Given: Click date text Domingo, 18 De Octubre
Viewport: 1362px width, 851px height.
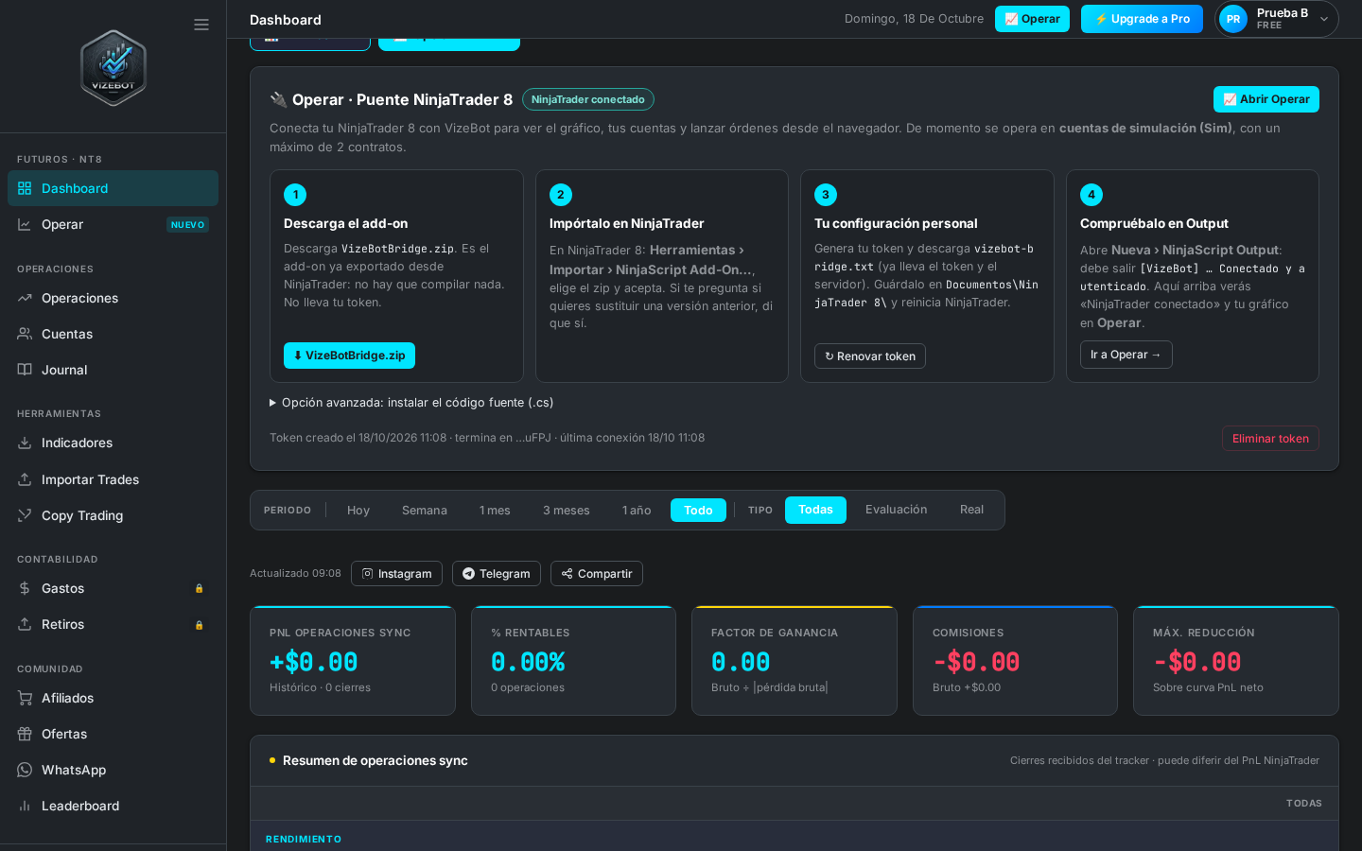Looking at the screenshot, I should [914, 19].
